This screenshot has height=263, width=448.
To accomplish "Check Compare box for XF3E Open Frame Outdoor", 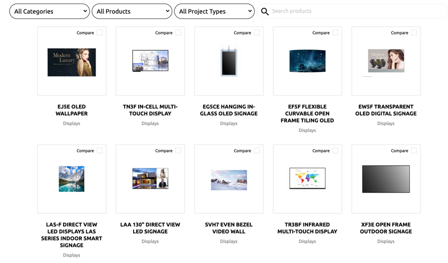I will [414, 150].
